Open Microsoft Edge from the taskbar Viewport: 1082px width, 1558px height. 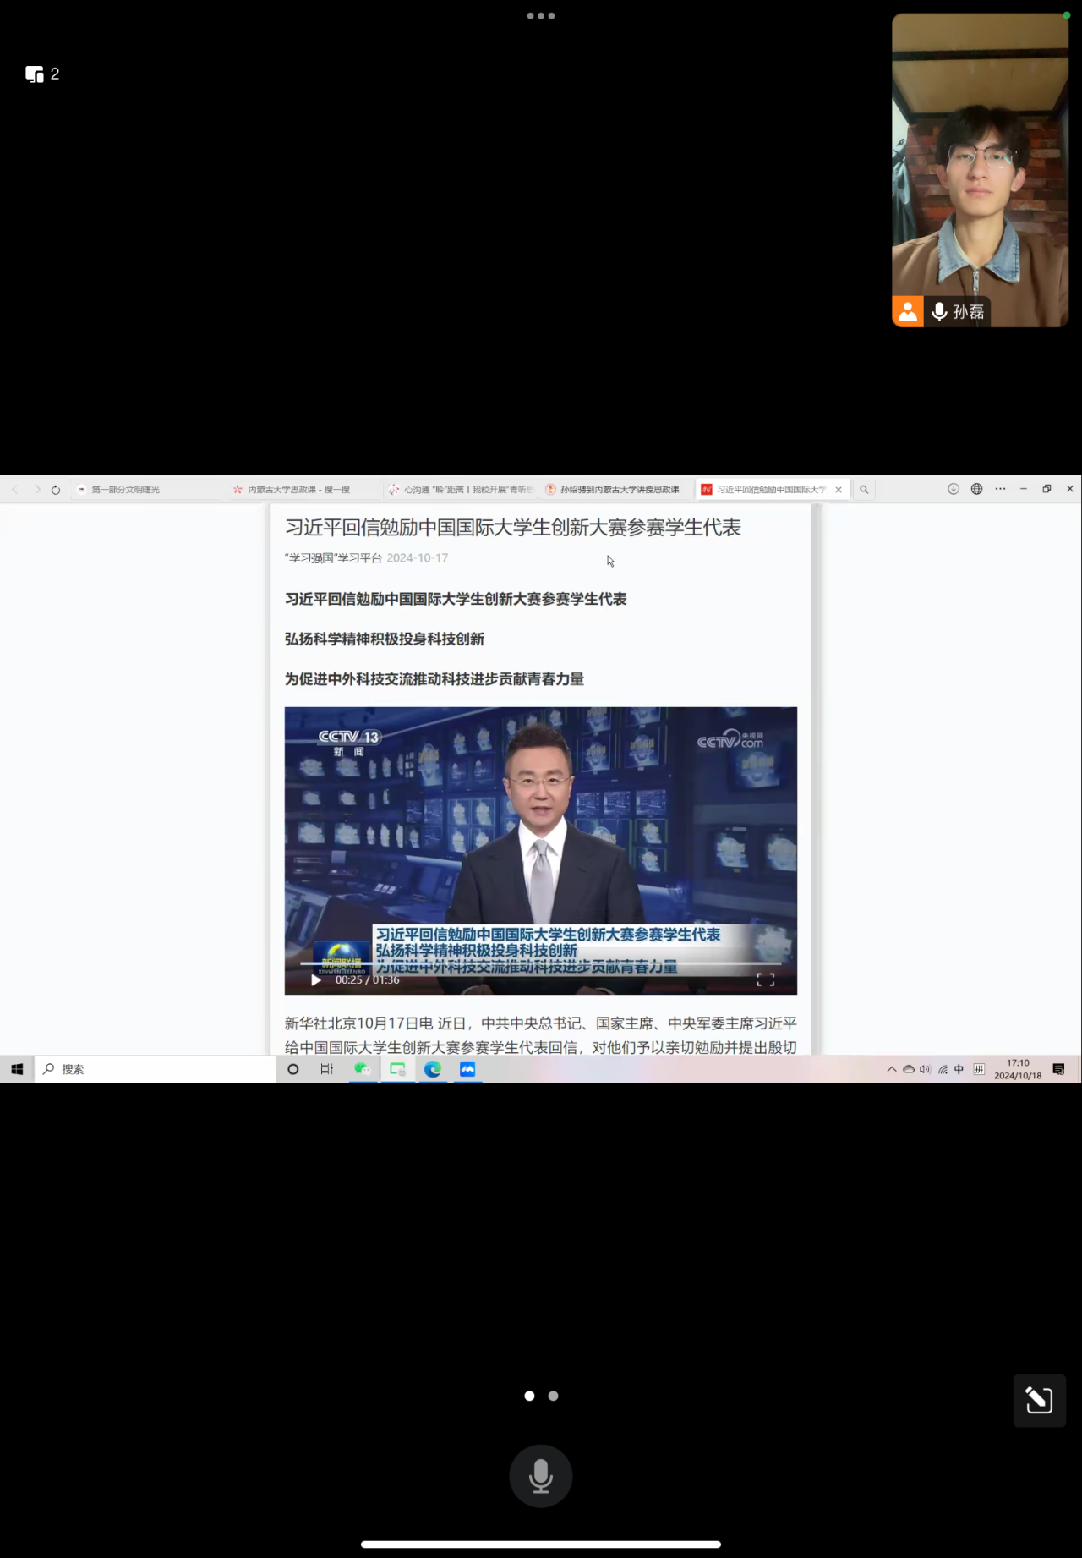pyautogui.click(x=433, y=1069)
